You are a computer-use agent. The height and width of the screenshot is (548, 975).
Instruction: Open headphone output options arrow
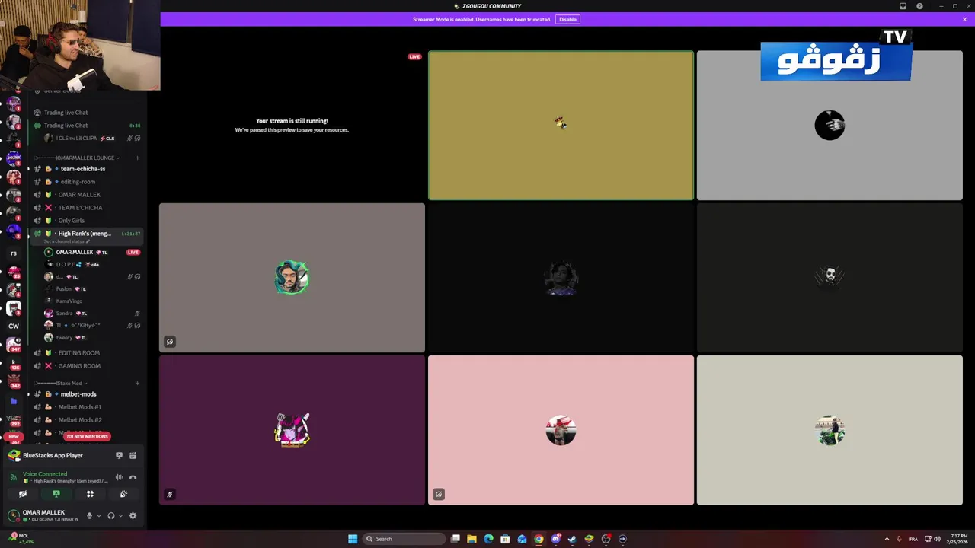tap(120, 515)
